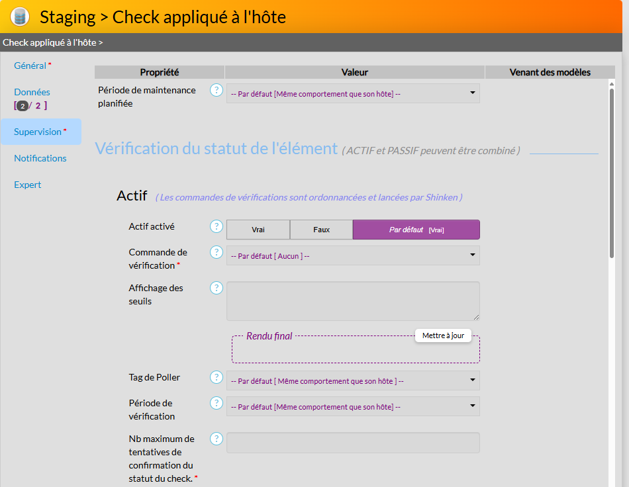Expand Période de maintenance planifiée dropdown
The width and height of the screenshot is (629, 487).
[353, 93]
